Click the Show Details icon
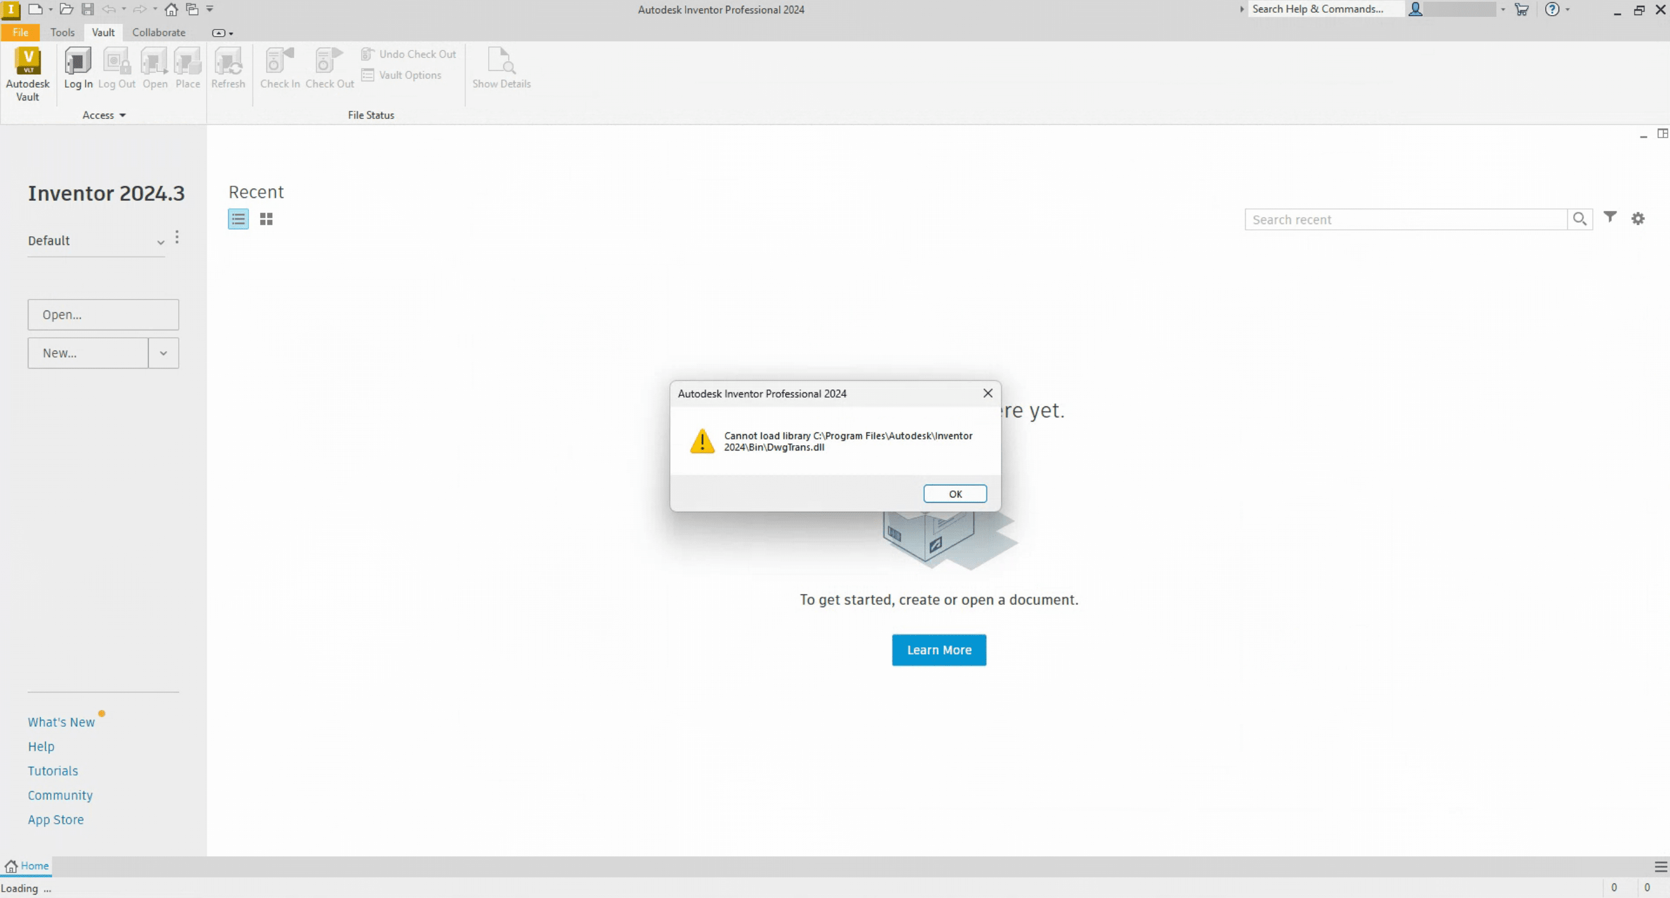This screenshot has height=898, width=1670. (x=501, y=60)
